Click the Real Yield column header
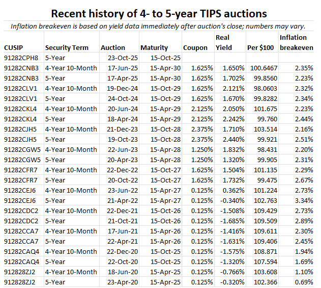321x288 pixels. click(223, 42)
